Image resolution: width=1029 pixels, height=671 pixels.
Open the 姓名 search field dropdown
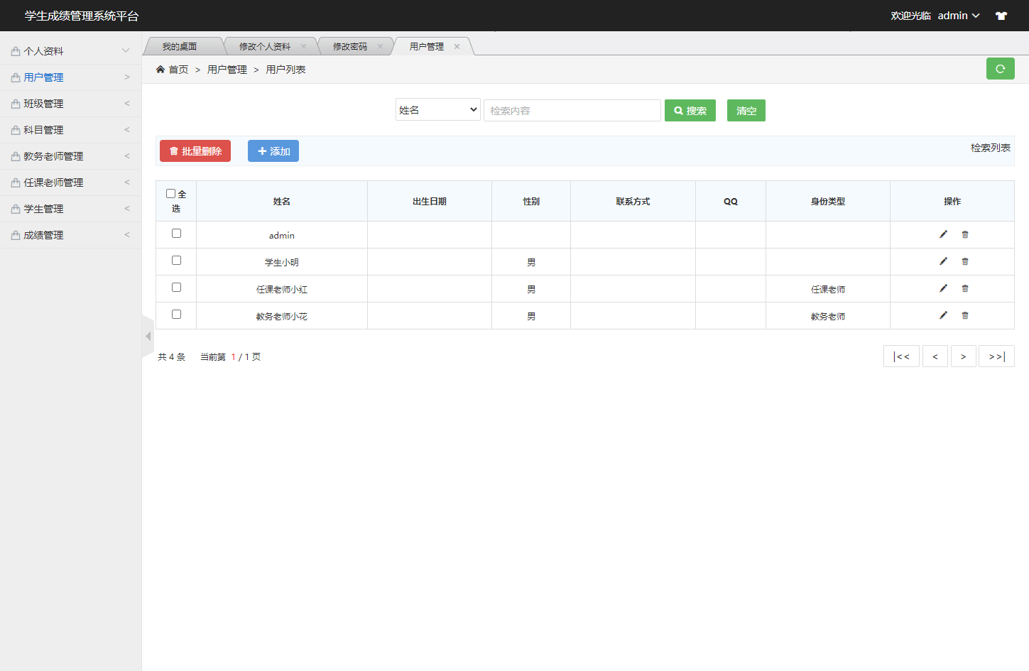point(437,109)
